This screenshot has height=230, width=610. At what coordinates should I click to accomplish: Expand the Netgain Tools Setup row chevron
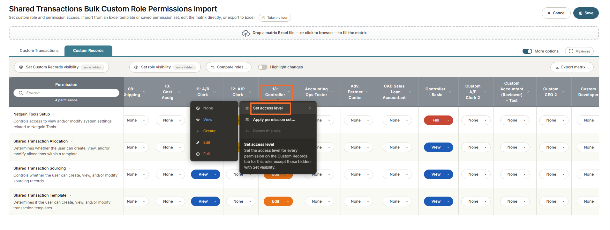point(54,114)
